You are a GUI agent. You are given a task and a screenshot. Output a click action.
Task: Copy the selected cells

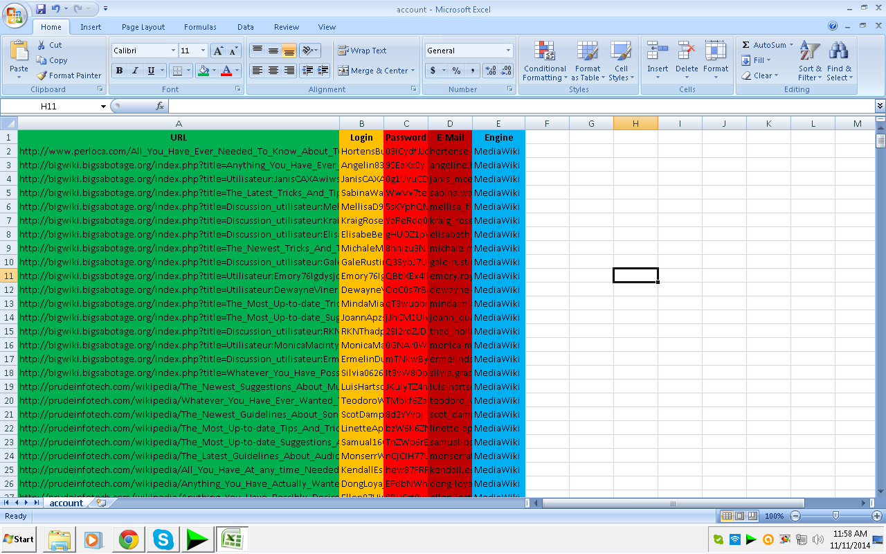(52, 60)
